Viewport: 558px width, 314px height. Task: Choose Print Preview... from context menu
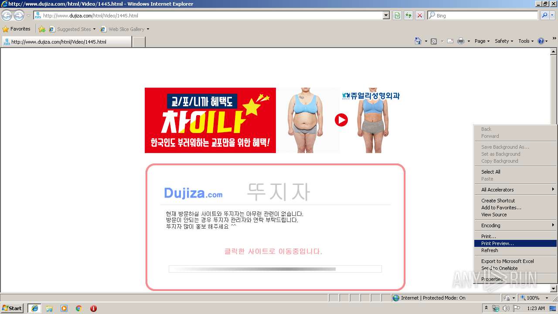pos(515,243)
